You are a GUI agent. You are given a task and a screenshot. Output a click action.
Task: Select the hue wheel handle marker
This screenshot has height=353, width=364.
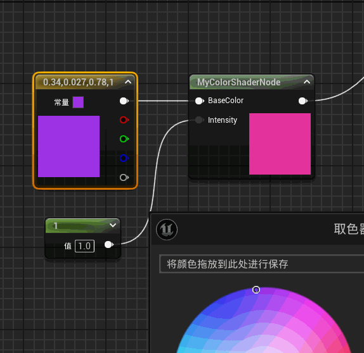pos(256,290)
